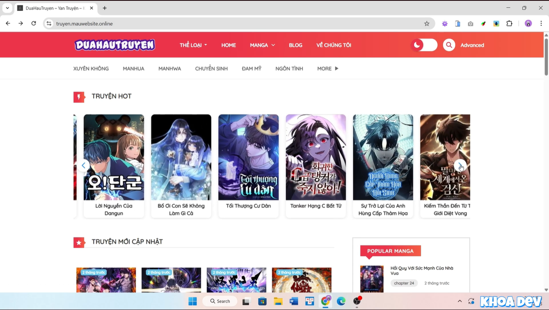The image size is (549, 310).
Task: Reload the page
Action: click(34, 23)
